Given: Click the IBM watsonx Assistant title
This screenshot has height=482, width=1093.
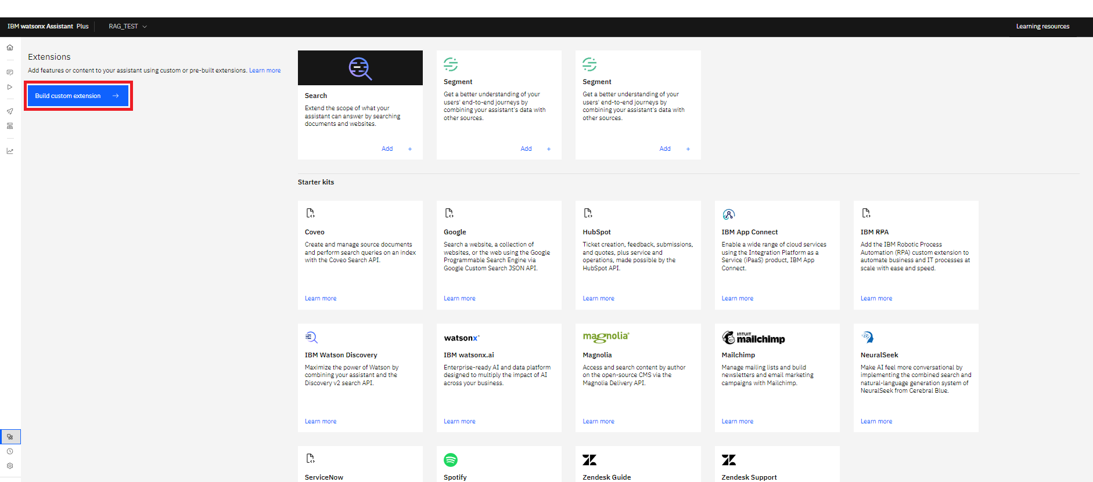Looking at the screenshot, I should click(x=40, y=27).
